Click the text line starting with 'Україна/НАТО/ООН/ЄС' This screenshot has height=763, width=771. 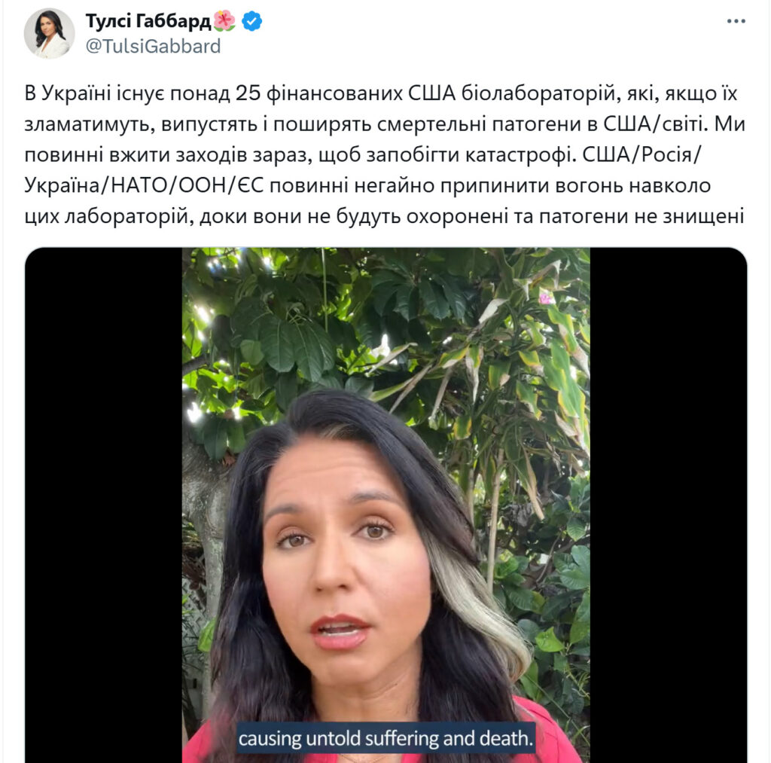[x=367, y=185]
